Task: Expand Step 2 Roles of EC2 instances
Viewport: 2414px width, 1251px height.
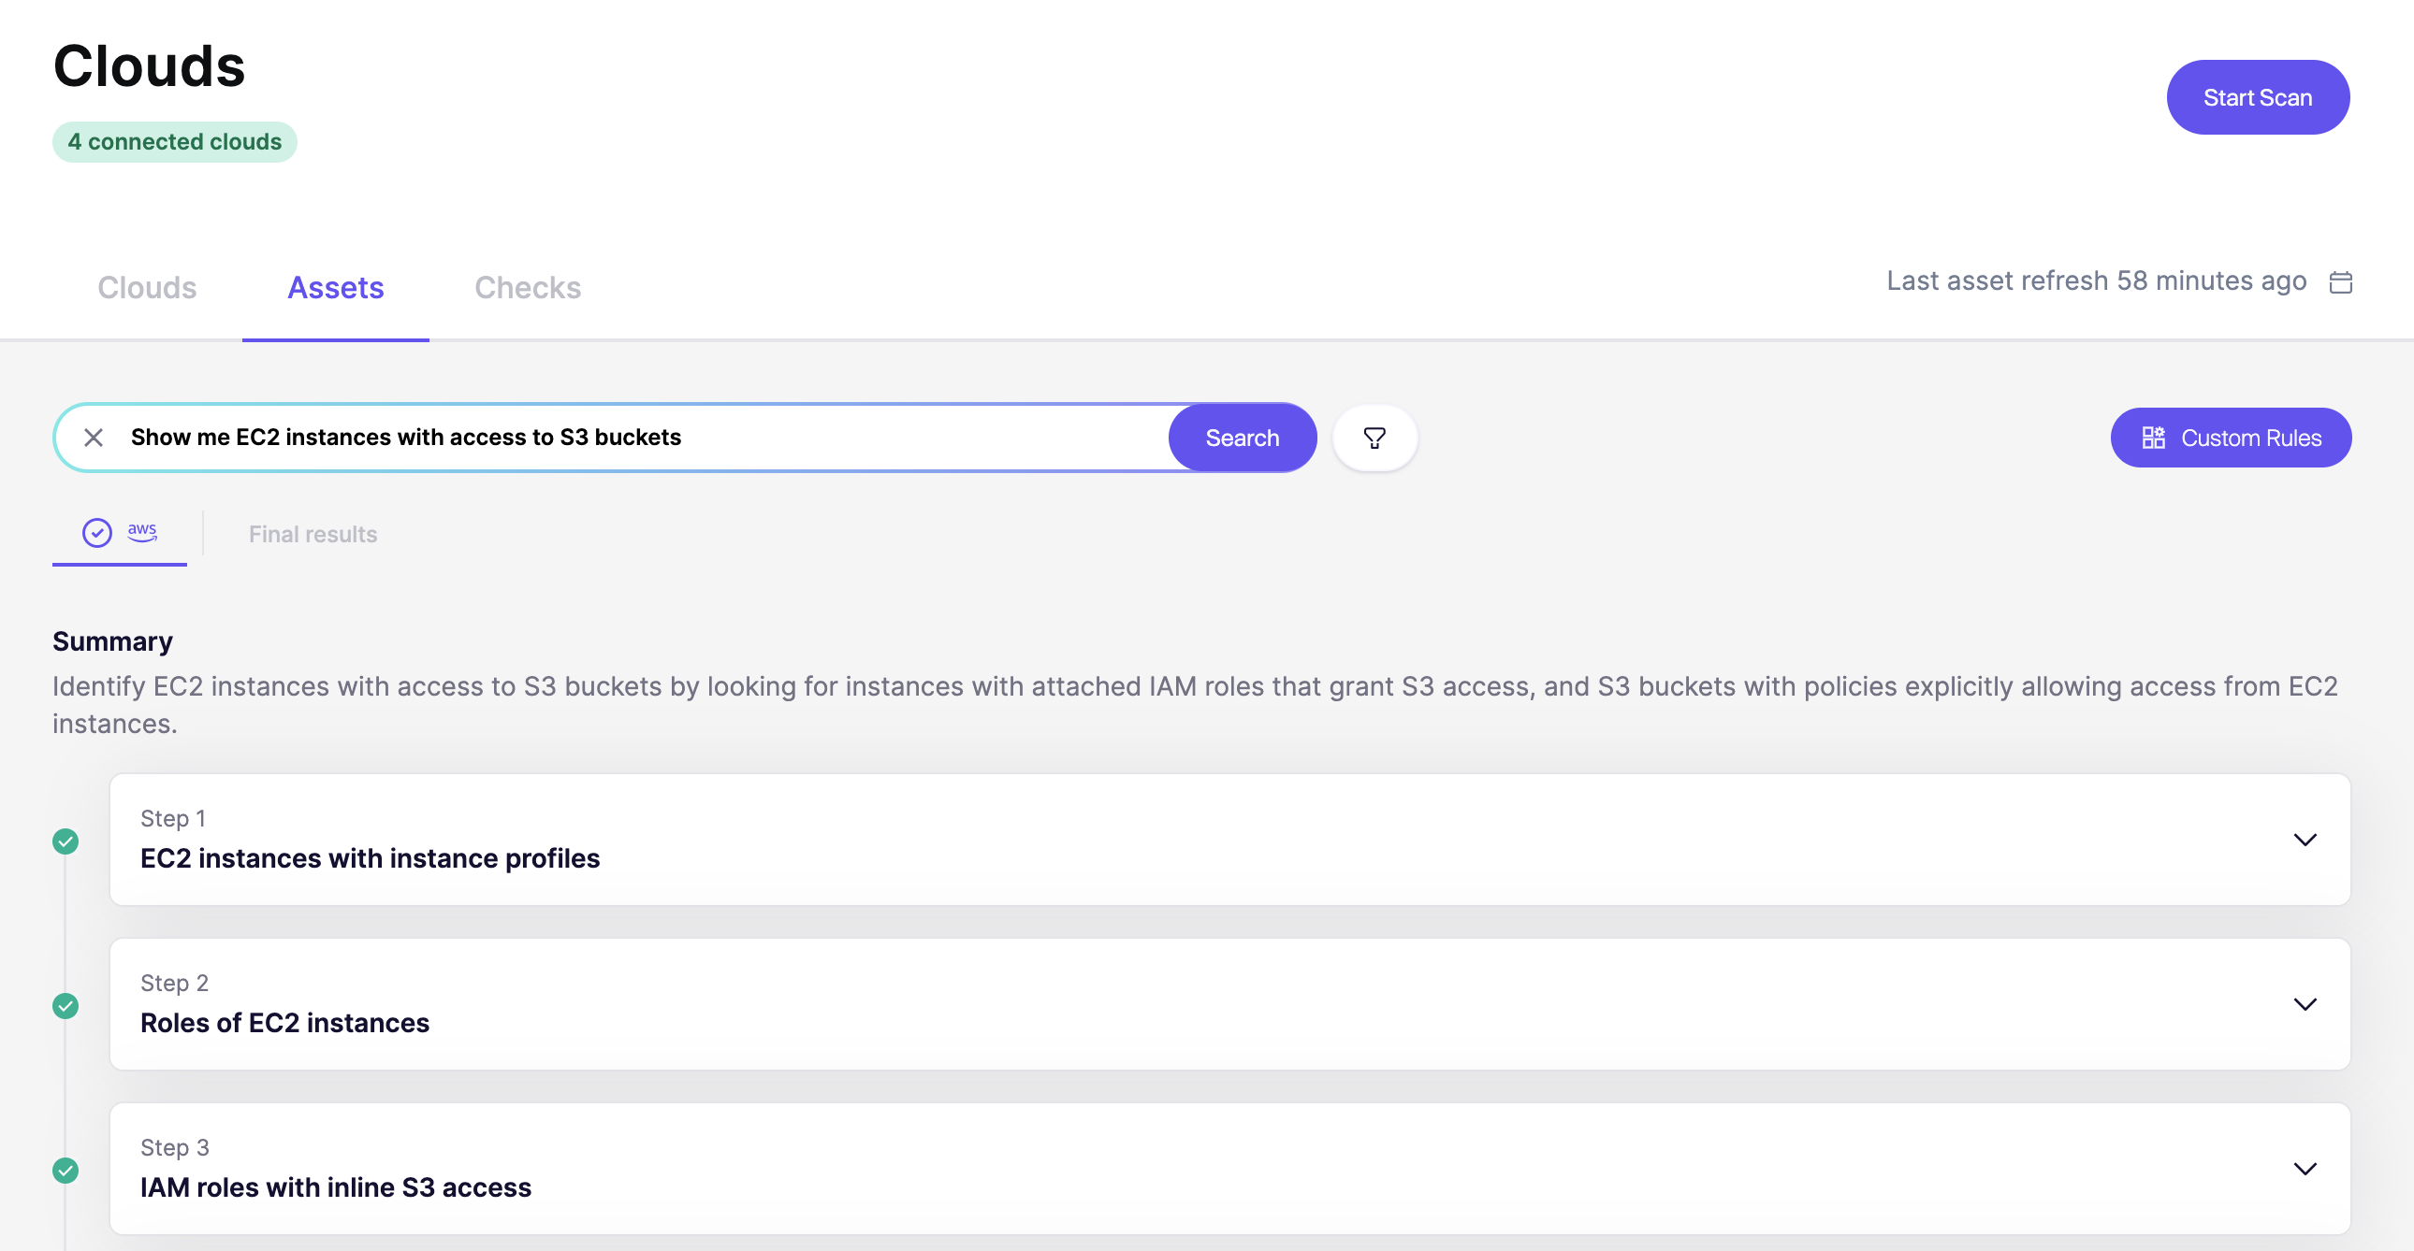Action: [x=2305, y=1004]
